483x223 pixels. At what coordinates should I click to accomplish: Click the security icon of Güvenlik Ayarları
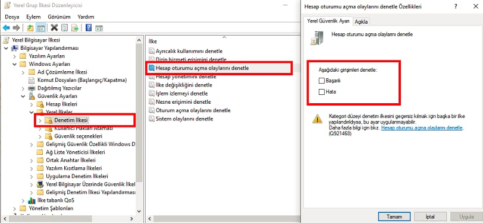tap(32, 96)
